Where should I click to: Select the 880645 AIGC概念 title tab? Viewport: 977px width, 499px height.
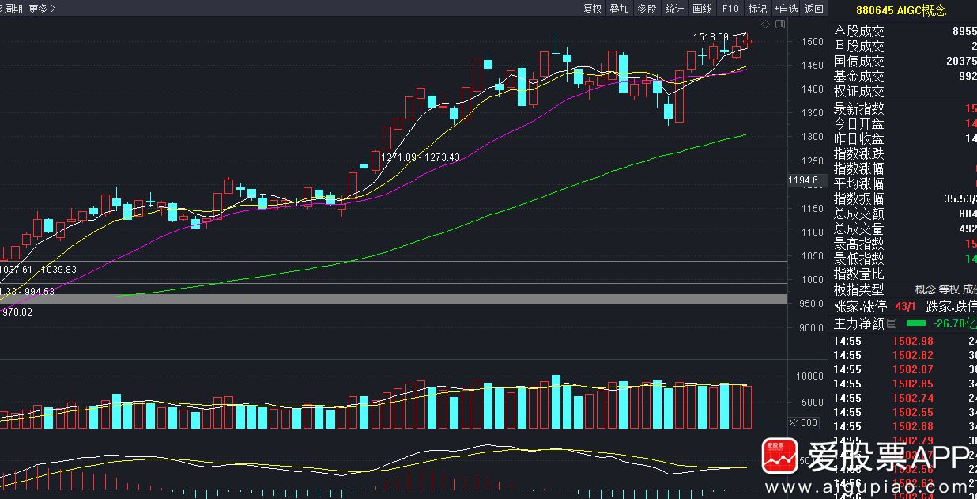tap(901, 10)
